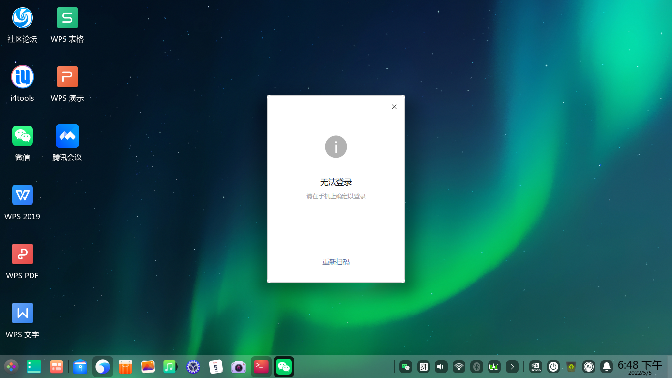Open the terminal from the dock

[x=261, y=367]
